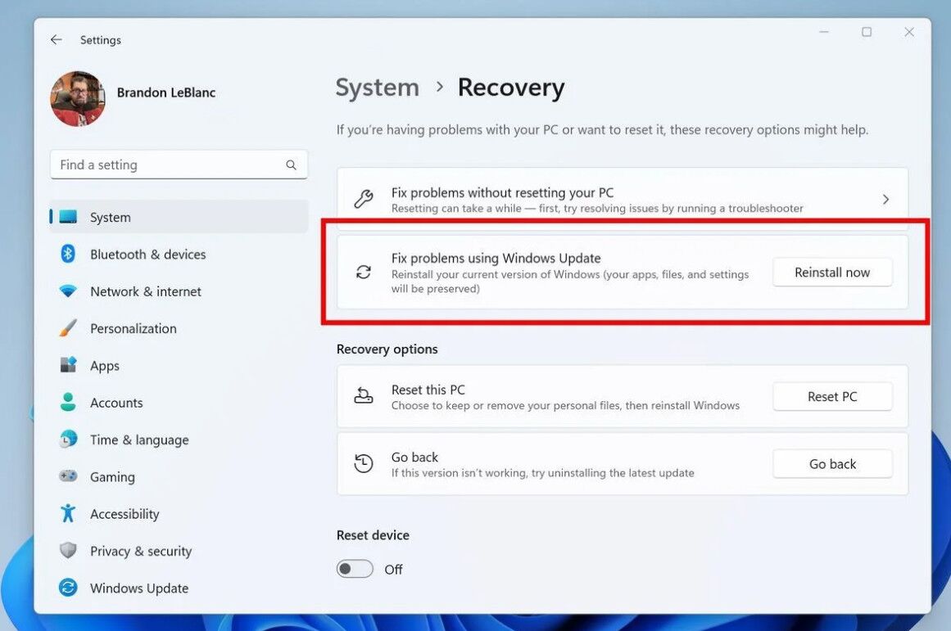Click the Go back button

click(832, 464)
